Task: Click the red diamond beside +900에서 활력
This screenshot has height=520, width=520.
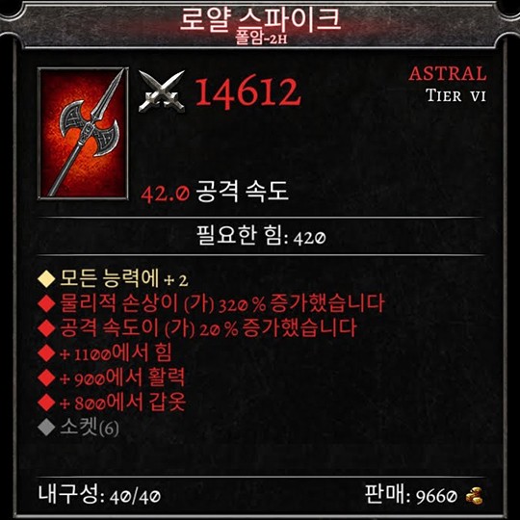Action: pyautogui.click(x=46, y=377)
